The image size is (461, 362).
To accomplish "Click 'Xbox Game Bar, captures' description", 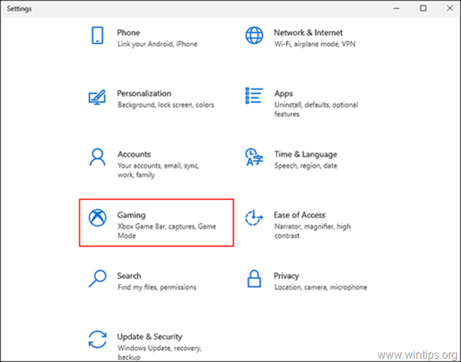I will [x=167, y=231].
